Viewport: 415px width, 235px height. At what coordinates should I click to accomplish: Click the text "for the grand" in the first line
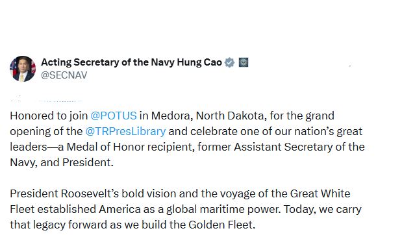tap(302, 116)
